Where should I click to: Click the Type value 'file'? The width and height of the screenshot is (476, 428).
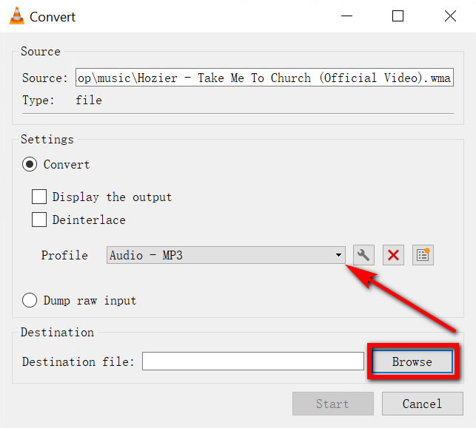(89, 101)
